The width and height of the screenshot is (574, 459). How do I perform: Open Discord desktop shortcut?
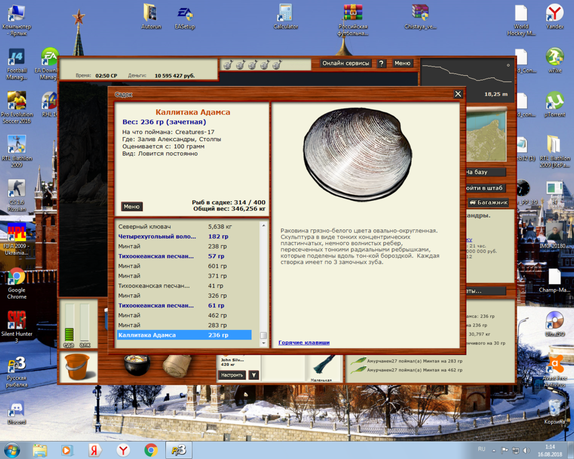point(17,411)
